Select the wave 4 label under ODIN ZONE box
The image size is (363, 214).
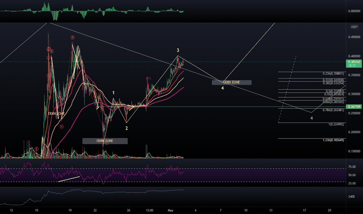coord(222,88)
